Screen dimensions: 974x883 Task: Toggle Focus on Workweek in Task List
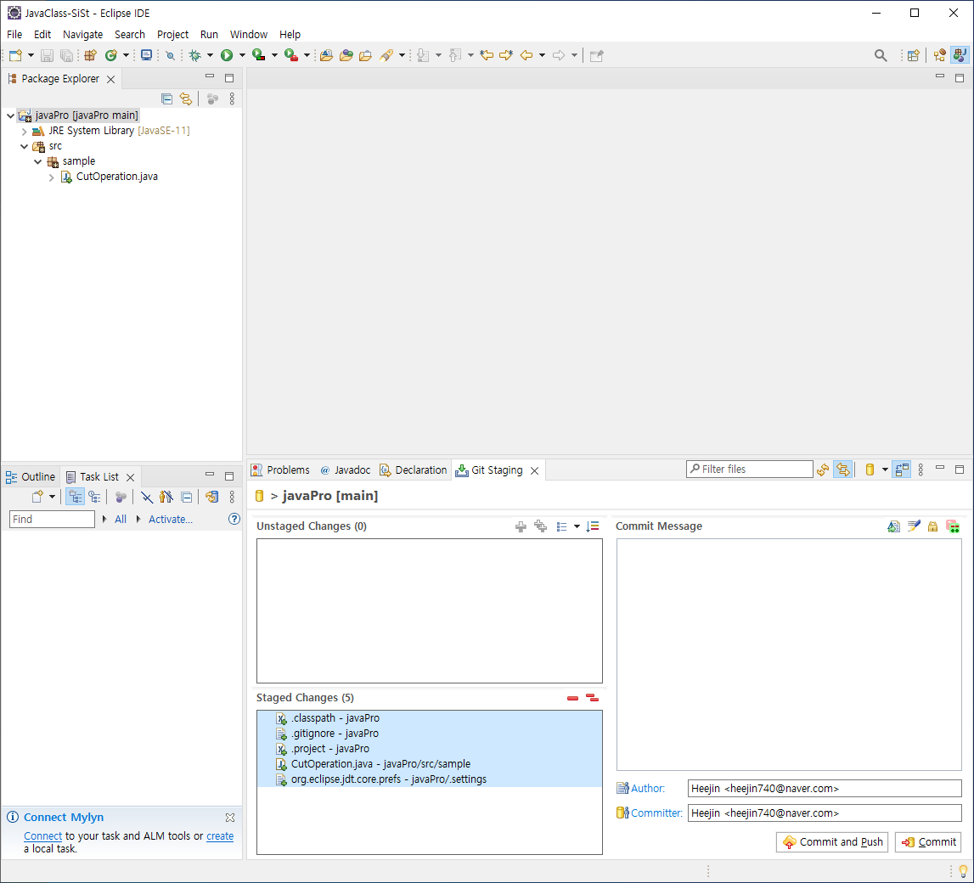point(121,497)
